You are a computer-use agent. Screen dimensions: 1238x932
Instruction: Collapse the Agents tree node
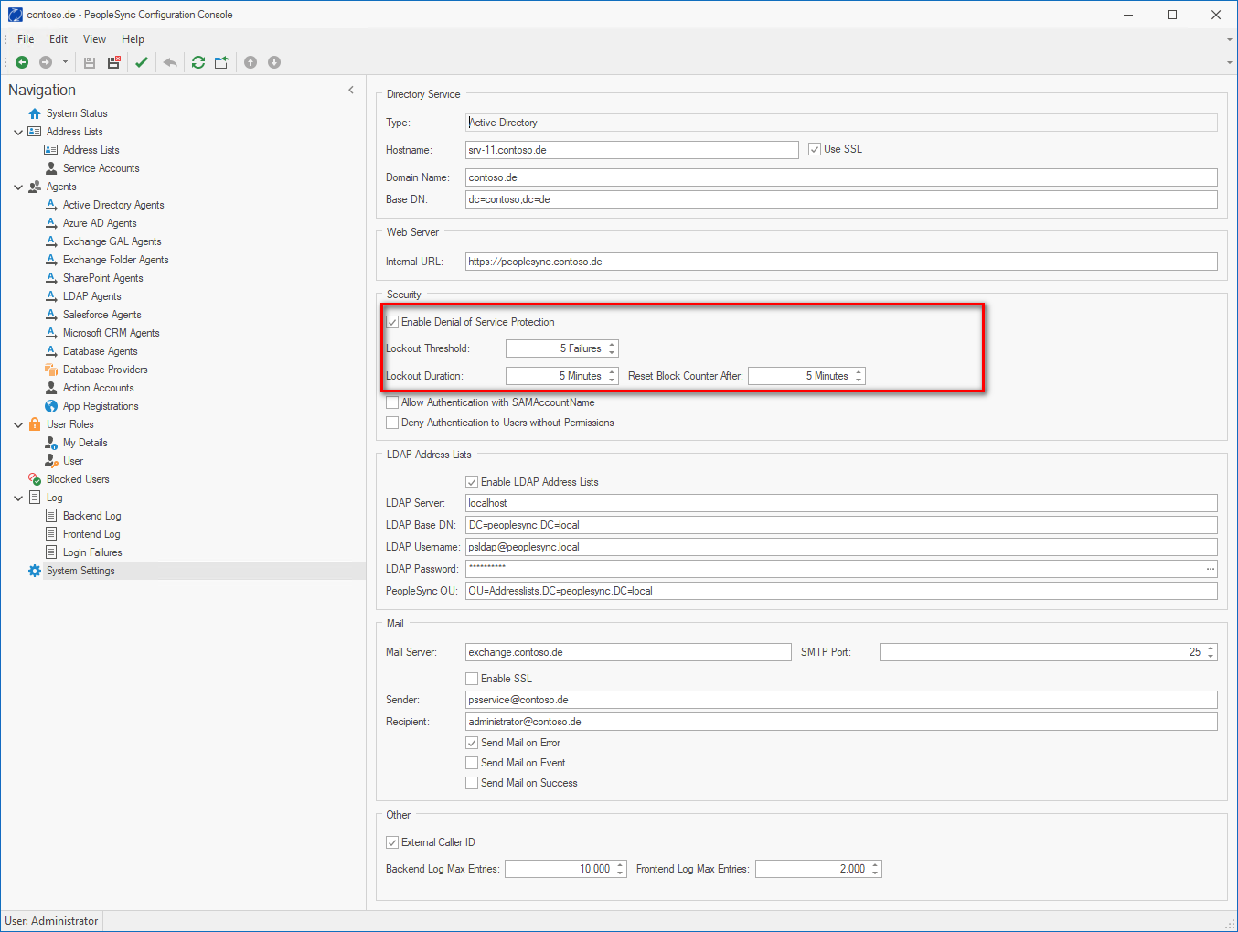click(18, 187)
